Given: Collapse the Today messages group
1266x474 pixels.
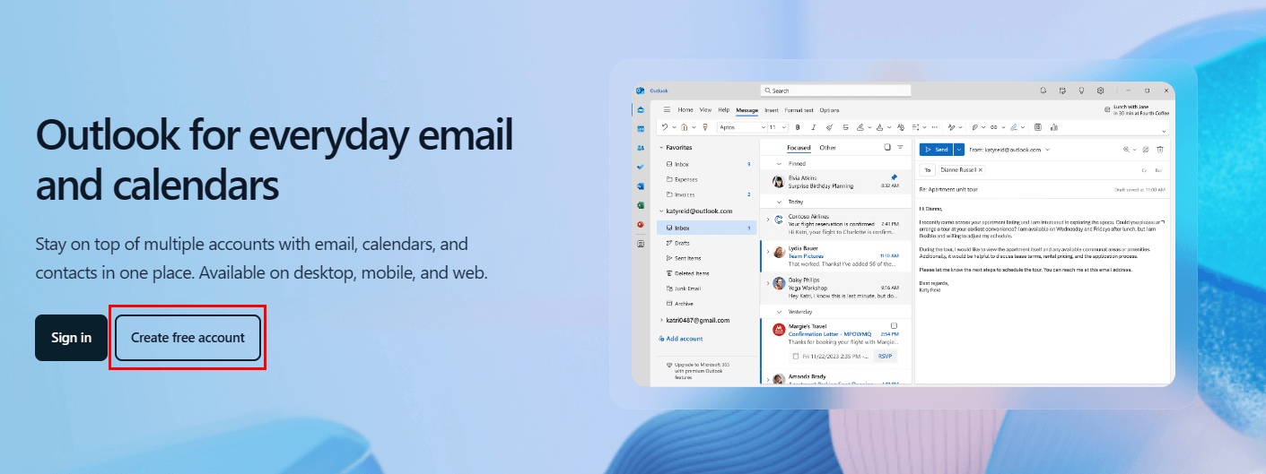Looking at the screenshot, I should [x=779, y=202].
